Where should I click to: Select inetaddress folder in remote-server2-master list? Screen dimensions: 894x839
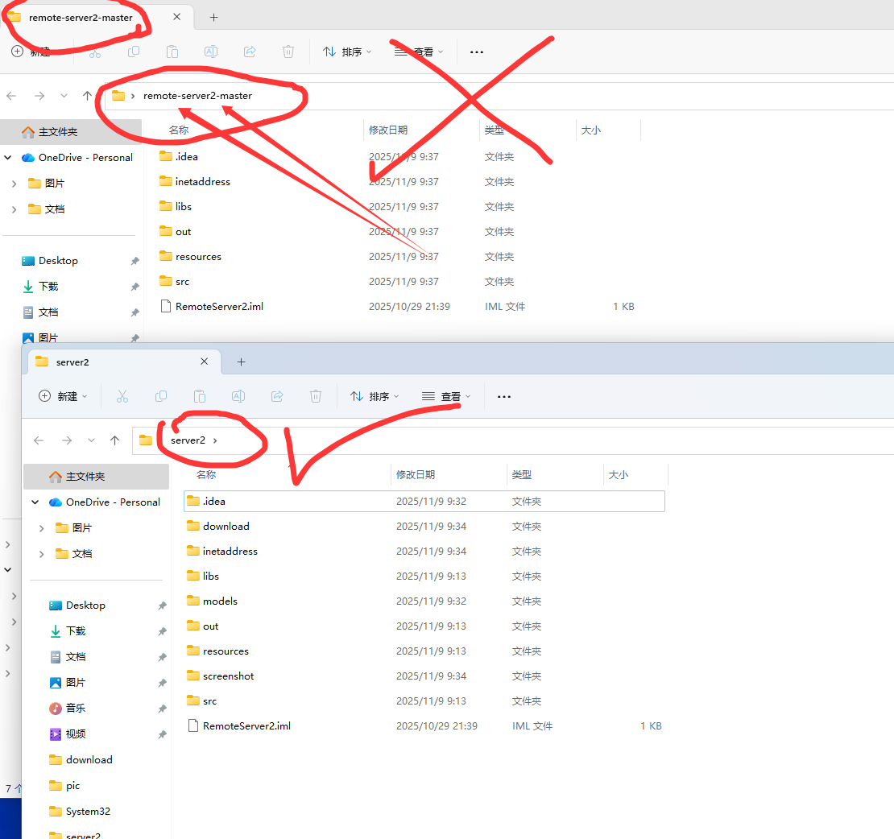(397, 182)
